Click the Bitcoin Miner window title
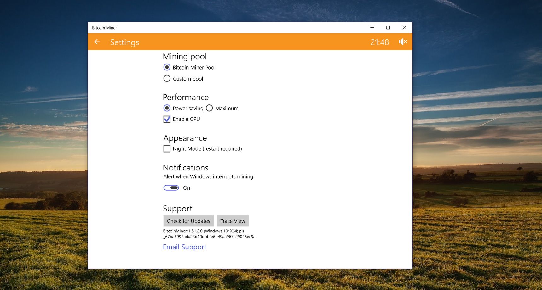The width and height of the screenshot is (542, 290). [104, 28]
